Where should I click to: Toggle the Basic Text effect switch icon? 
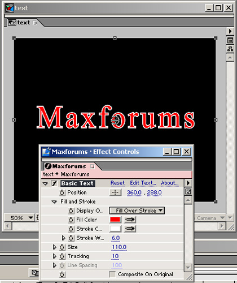point(54,183)
